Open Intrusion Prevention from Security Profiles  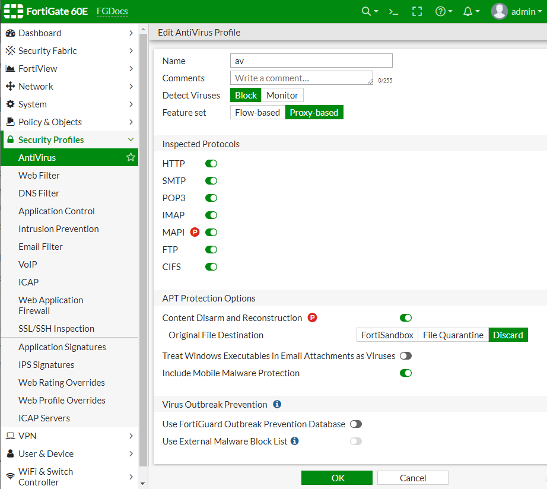[58, 228]
